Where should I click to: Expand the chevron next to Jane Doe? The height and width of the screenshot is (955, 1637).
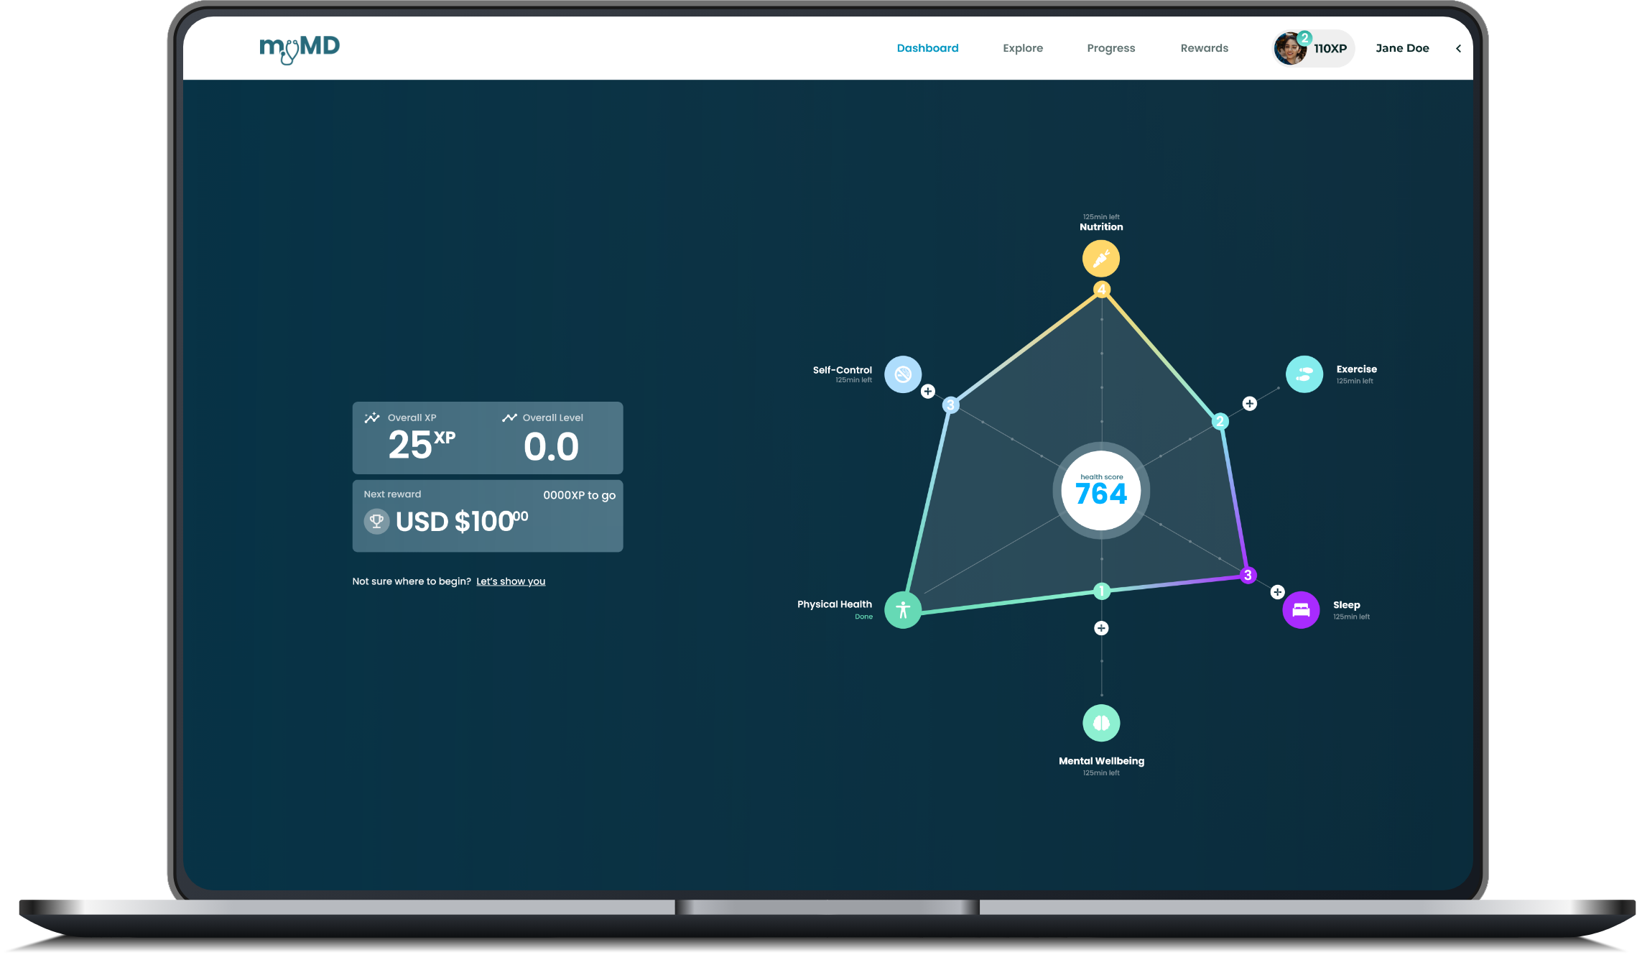coord(1458,49)
